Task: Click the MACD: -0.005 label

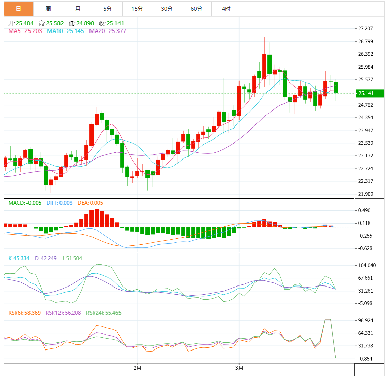Action: (25, 203)
